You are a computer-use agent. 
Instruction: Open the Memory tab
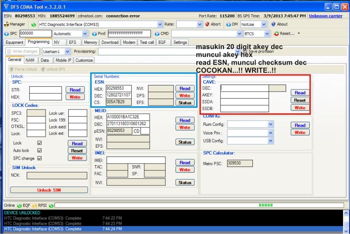tap(91, 43)
